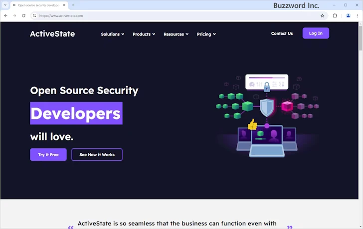Click the ActiveState logo
The image size is (363, 229).
click(52, 34)
